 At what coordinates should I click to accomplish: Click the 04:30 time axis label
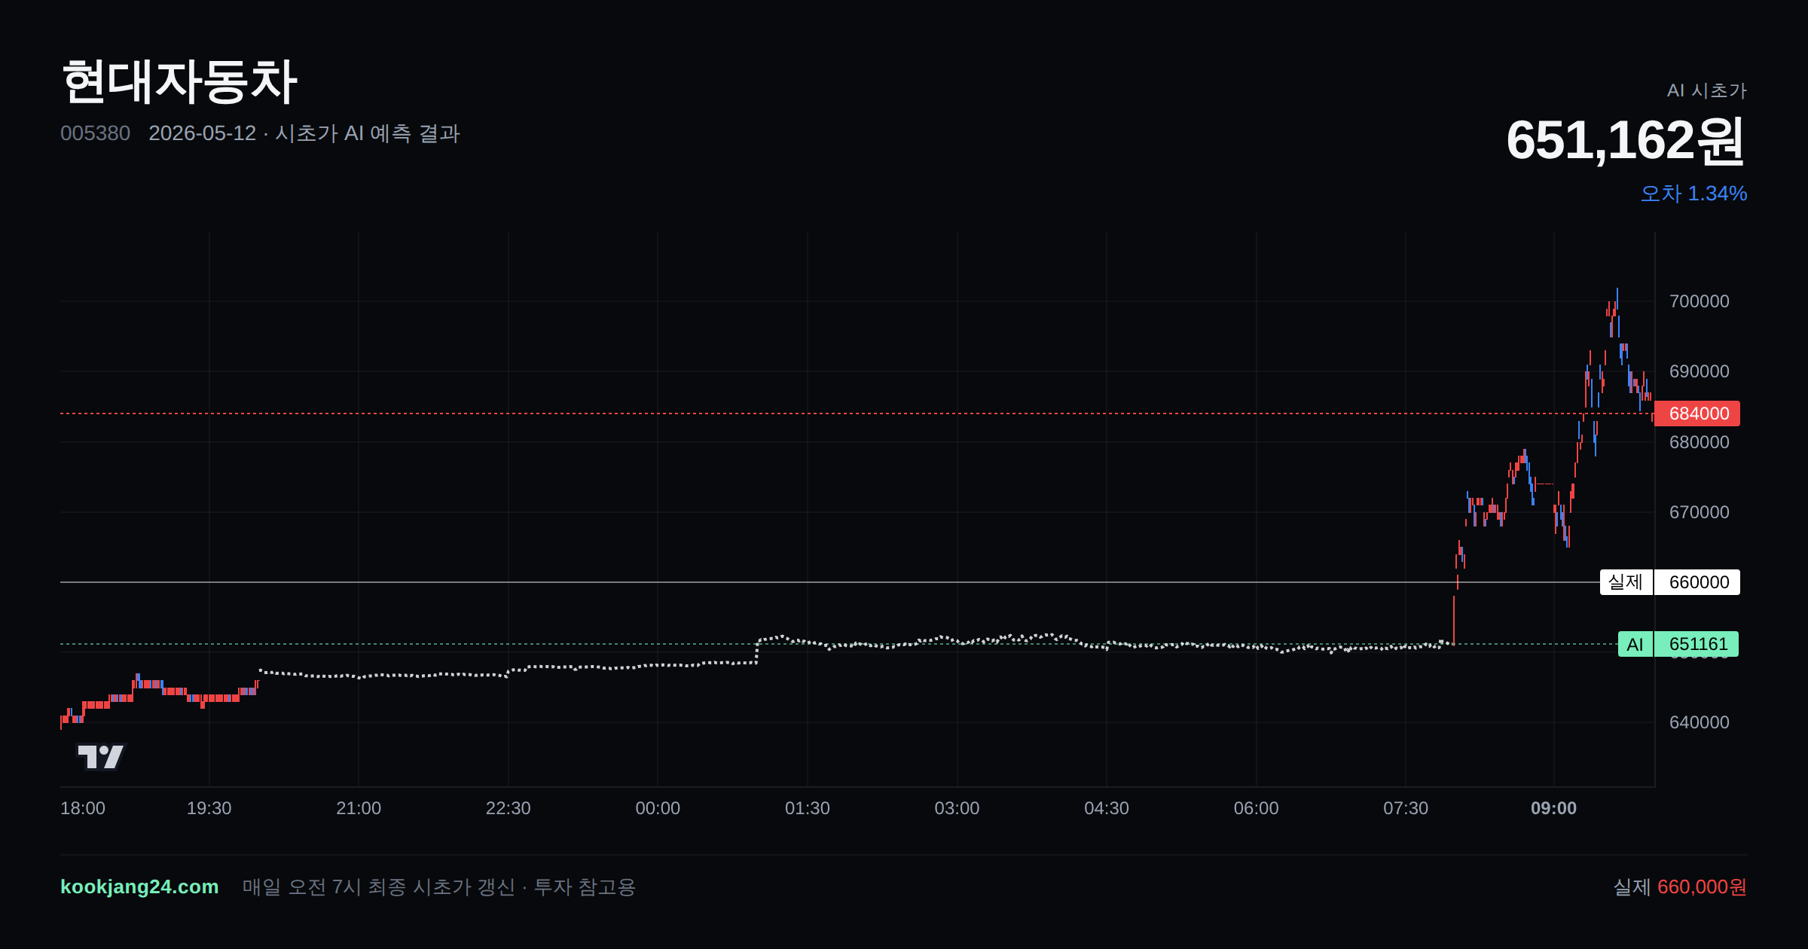[1107, 808]
